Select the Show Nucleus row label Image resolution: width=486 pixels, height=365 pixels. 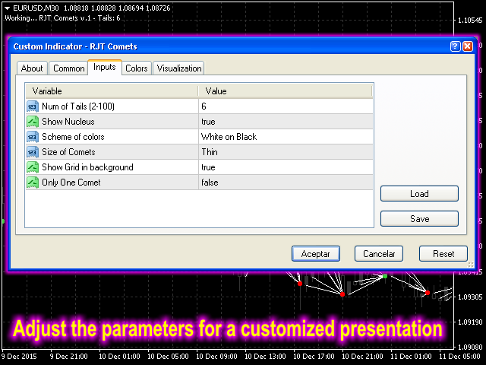tap(68, 122)
